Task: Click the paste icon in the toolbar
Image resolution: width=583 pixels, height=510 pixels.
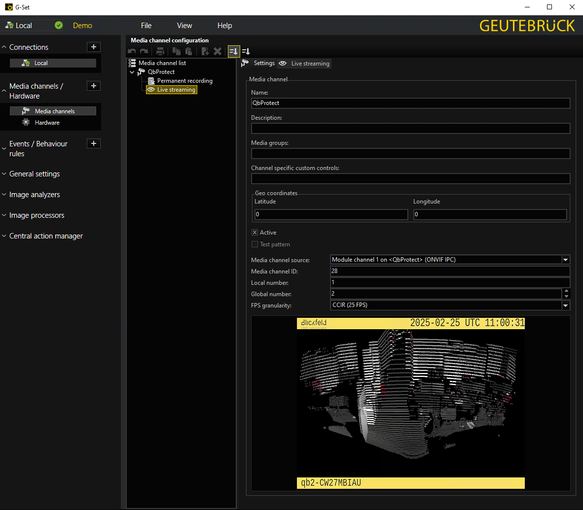Action: [x=188, y=51]
